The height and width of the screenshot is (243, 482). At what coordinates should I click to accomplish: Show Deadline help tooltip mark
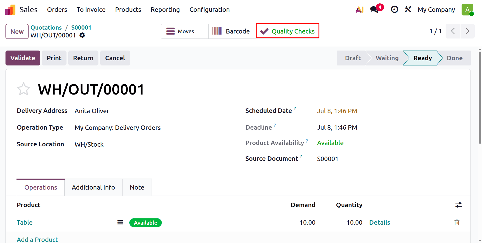(275, 125)
